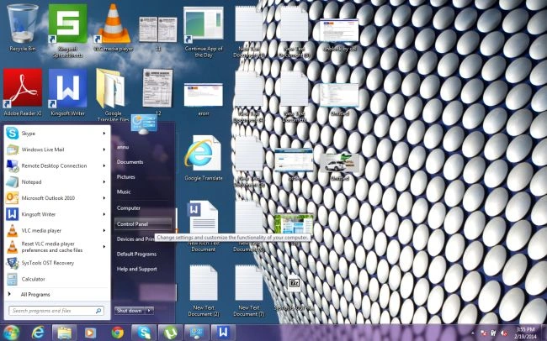Click the Windows Start orb button

(10, 333)
